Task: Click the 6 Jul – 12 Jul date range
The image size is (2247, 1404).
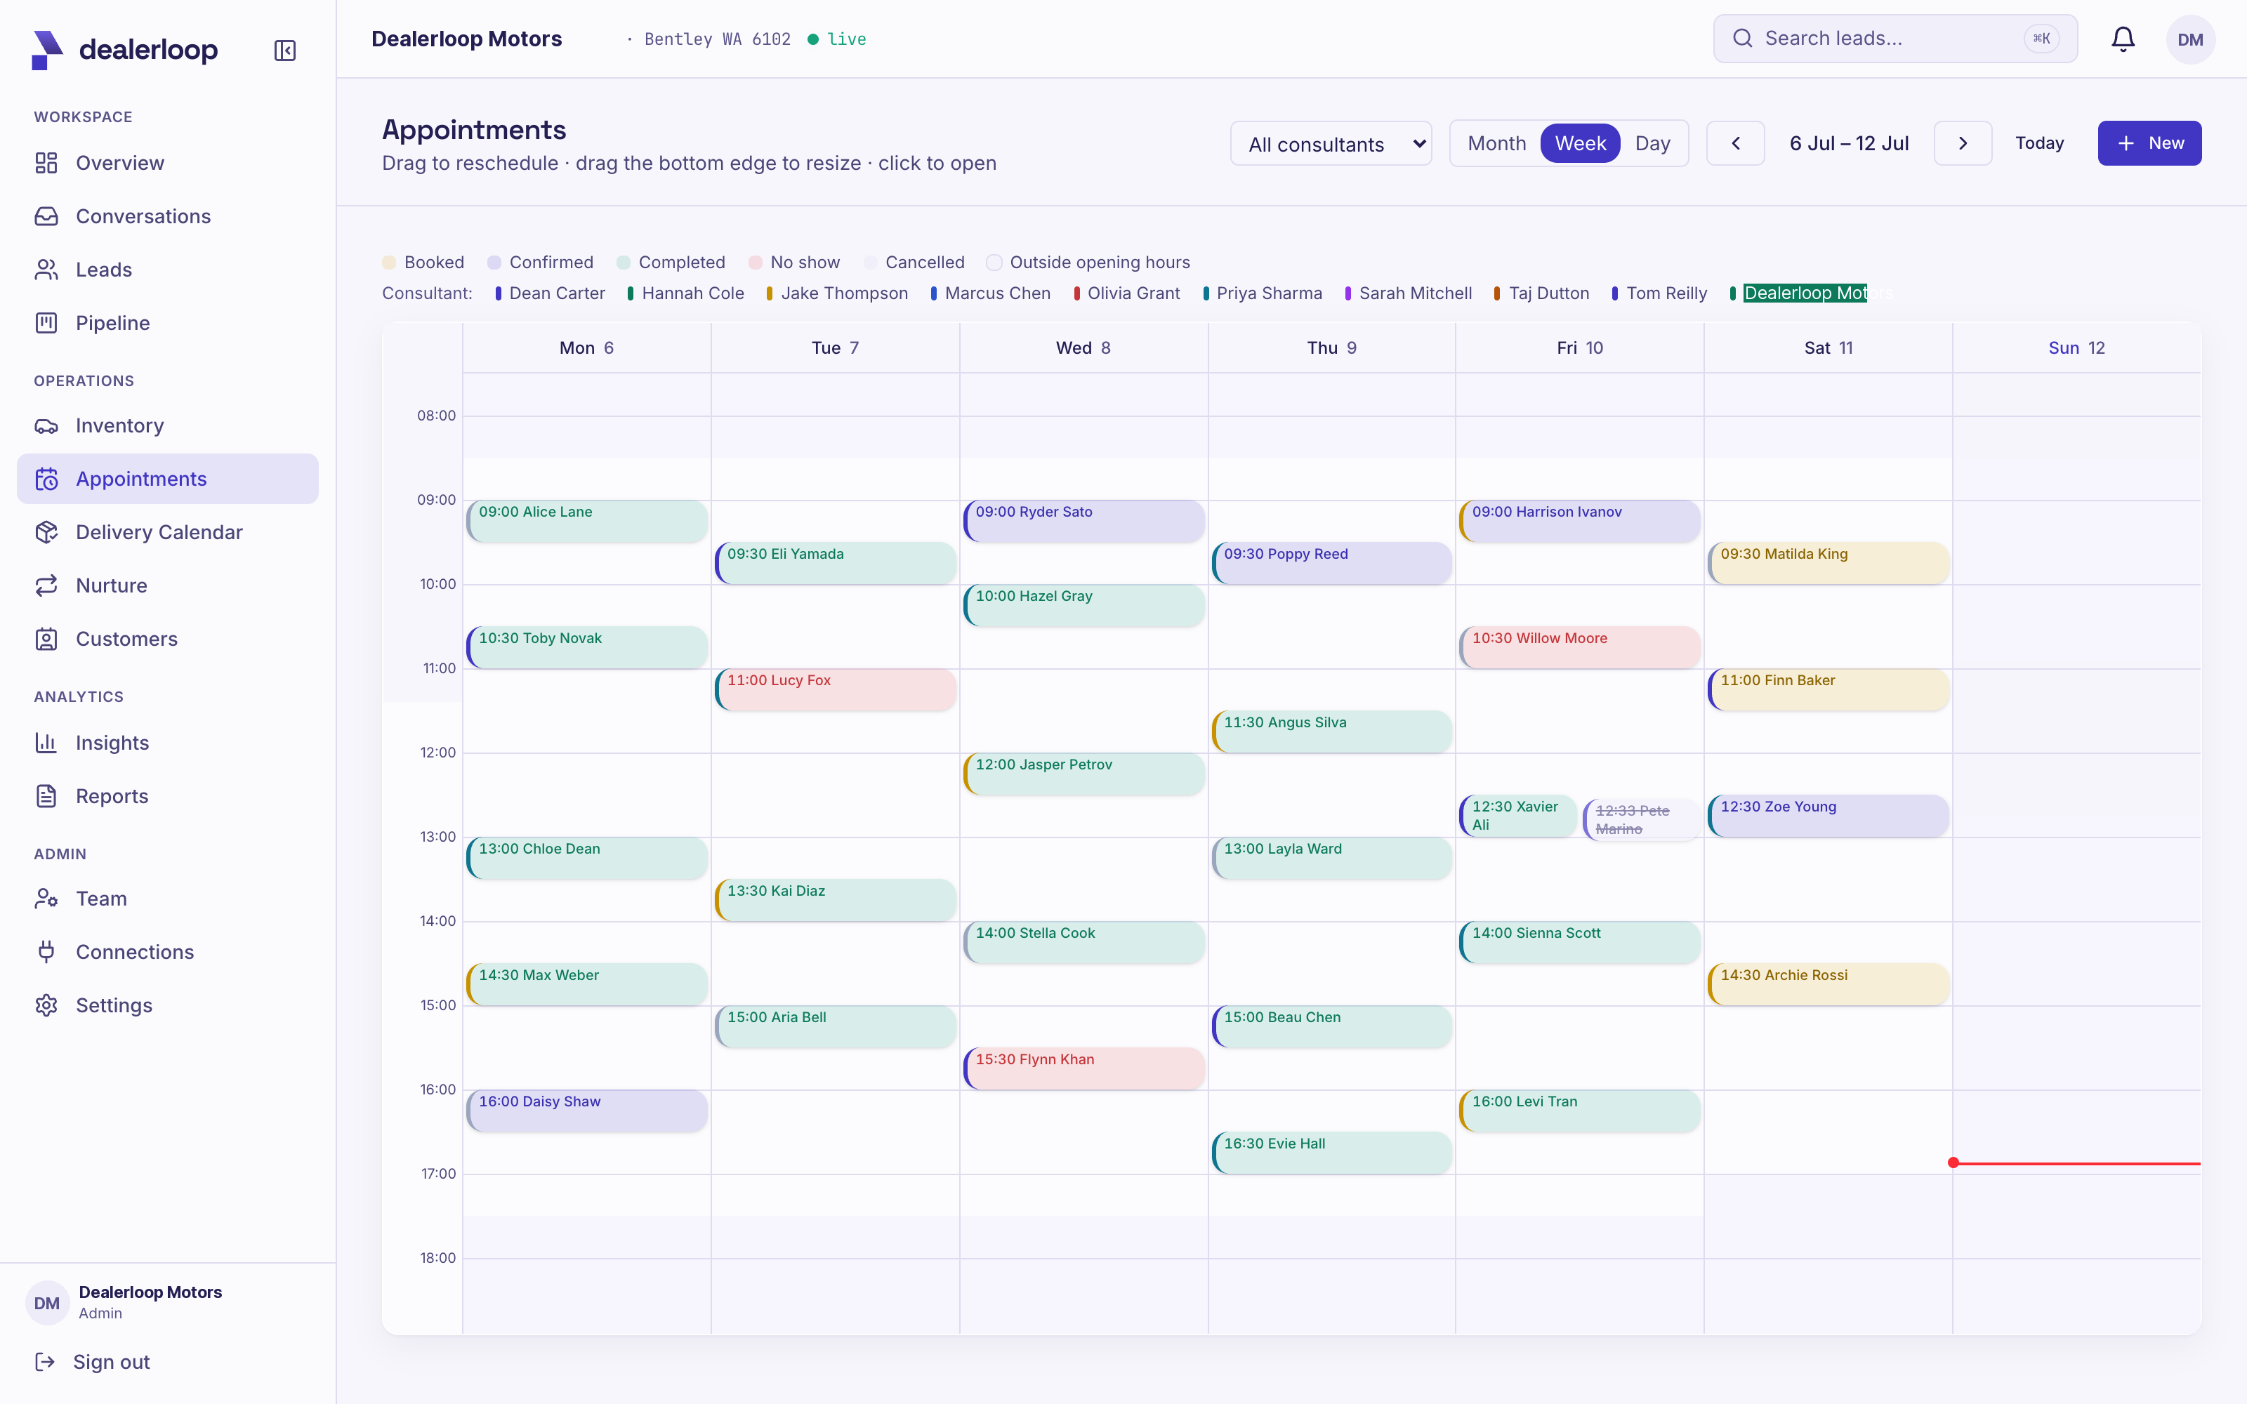Action: [x=1849, y=143]
